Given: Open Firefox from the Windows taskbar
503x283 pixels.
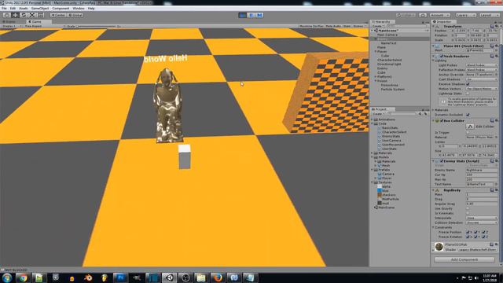Looking at the screenshot, I should click(218, 277).
